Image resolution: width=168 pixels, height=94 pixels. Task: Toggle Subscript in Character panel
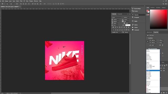coord(124,27)
